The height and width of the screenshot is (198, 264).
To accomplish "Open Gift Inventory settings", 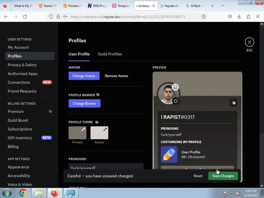I will click(x=30, y=138).
